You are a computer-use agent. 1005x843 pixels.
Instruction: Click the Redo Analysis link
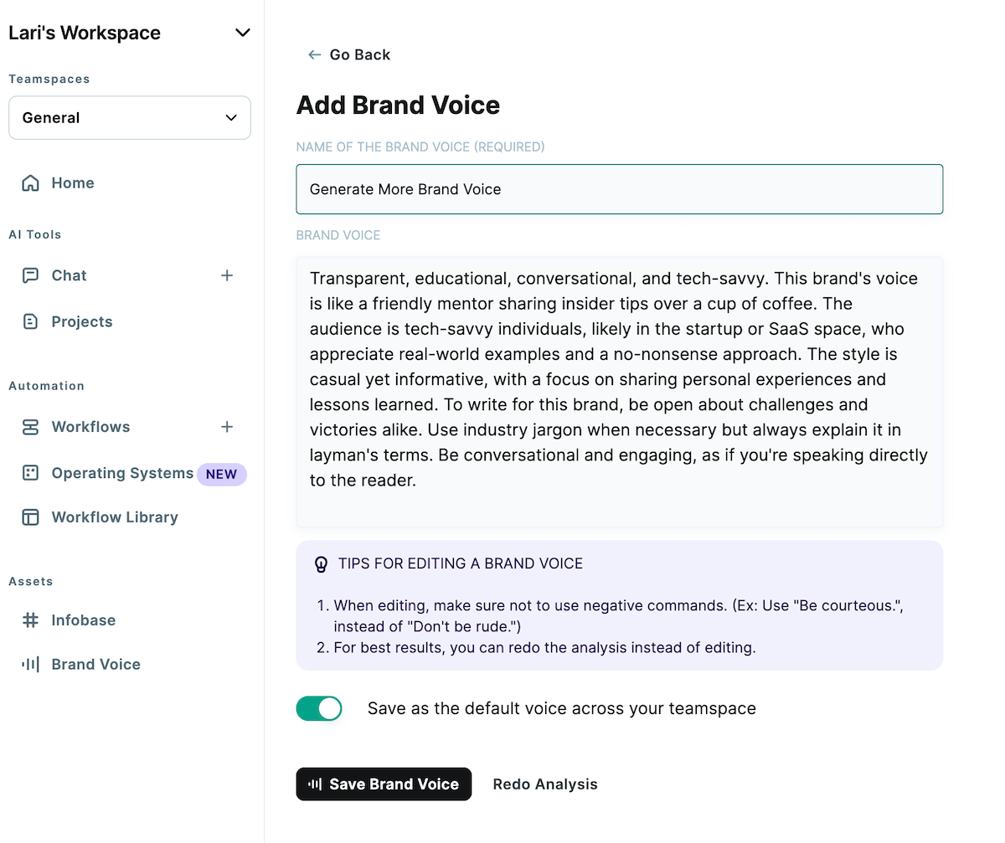[545, 784]
